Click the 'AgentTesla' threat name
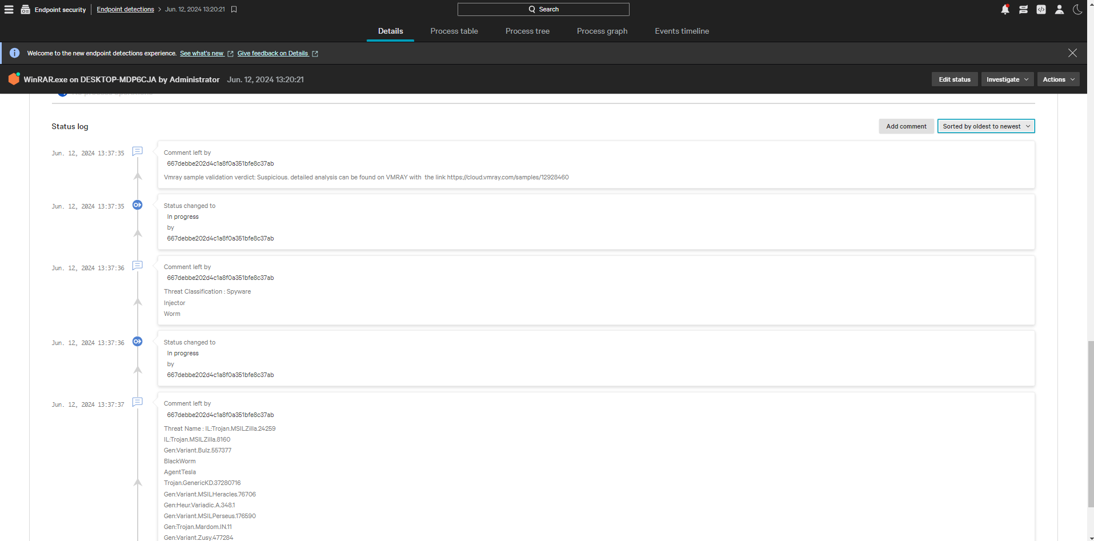The height and width of the screenshot is (541, 1094). pos(180,472)
